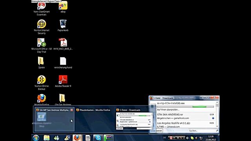This screenshot has width=251, height=141.
Task: Open Microsoft Office 60 Day Trial shortcut
Action: 42,45
